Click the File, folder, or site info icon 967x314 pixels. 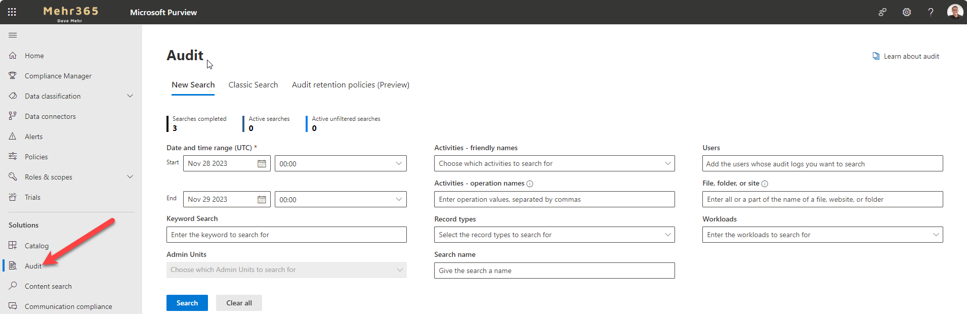click(x=765, y=184)
